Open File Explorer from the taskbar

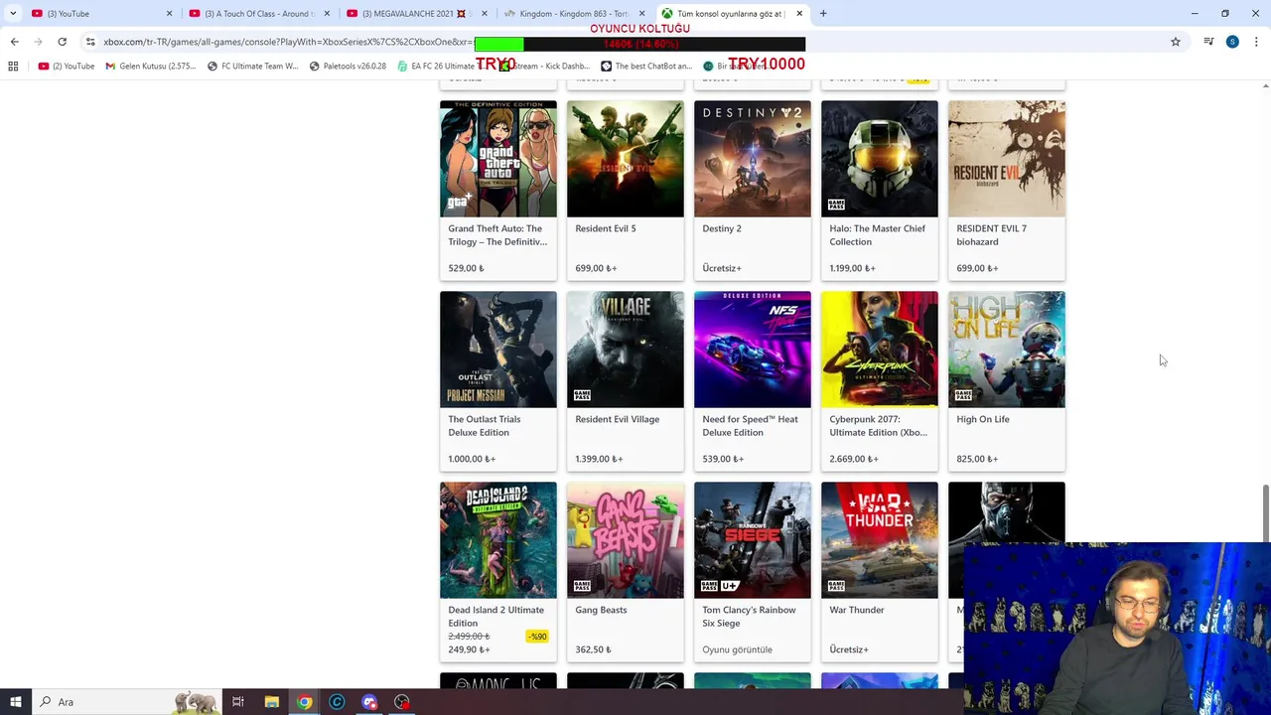point(271,702)
